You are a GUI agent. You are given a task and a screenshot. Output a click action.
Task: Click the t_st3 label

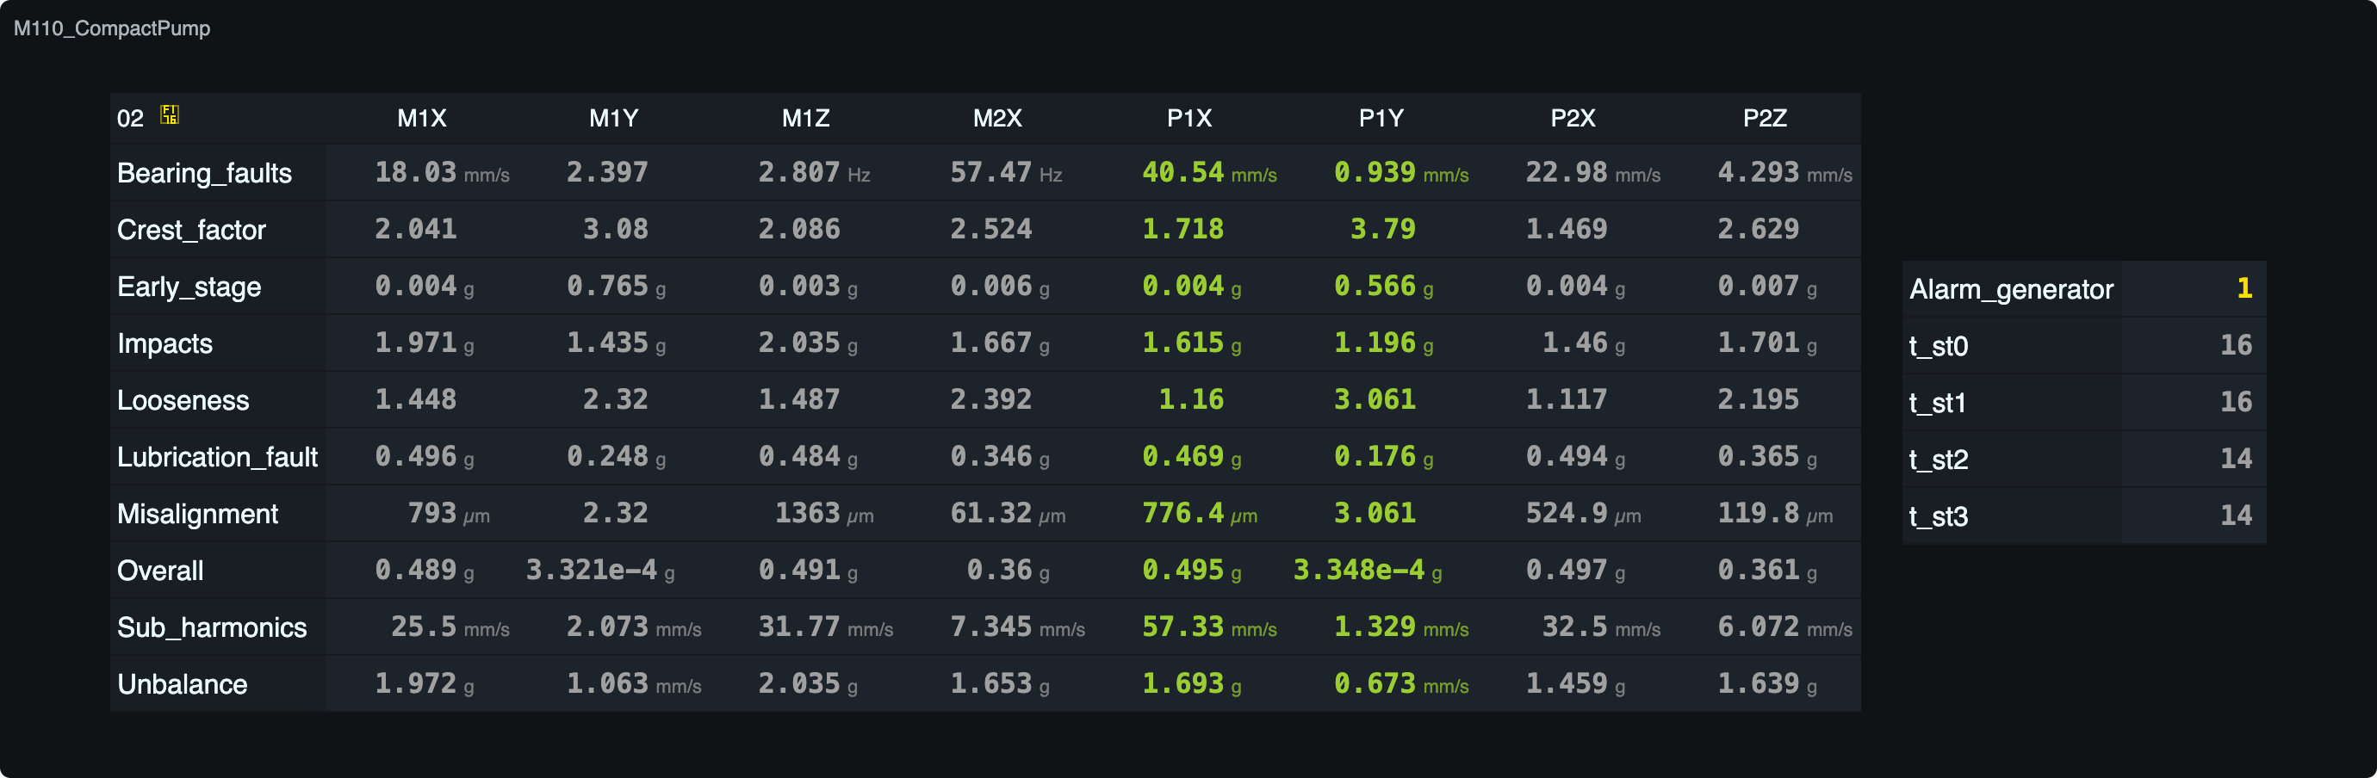[1939, 516]
